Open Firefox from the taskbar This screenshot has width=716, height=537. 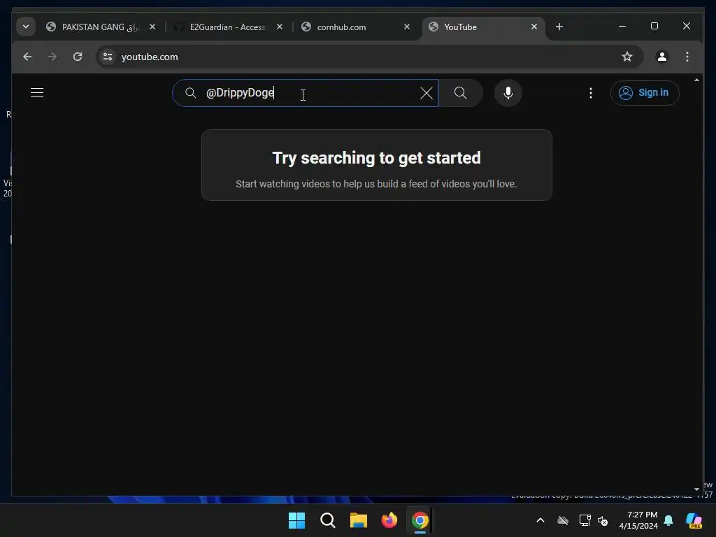click(389, 520)
